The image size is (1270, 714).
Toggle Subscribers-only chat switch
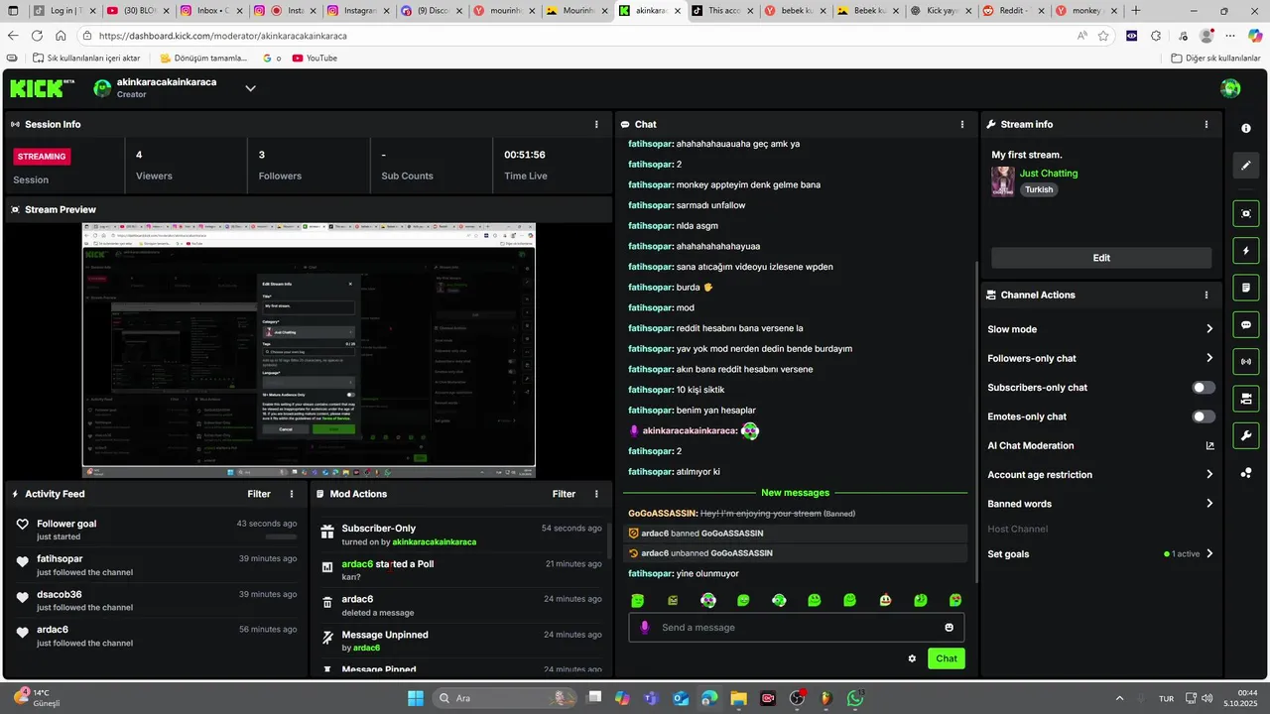pos(1203,388)
